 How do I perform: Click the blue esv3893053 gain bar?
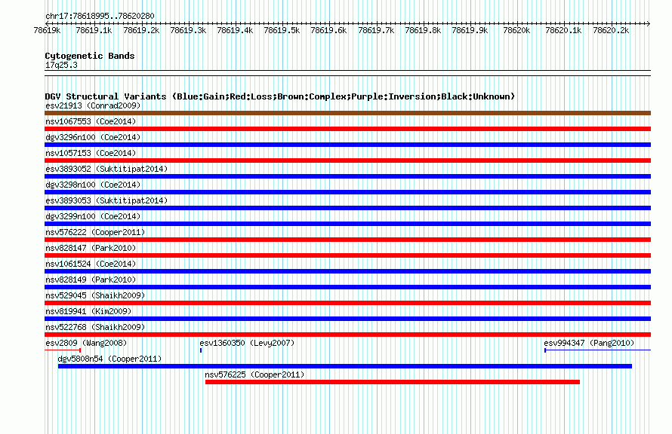pyautogui.click(x=347, y=208)
